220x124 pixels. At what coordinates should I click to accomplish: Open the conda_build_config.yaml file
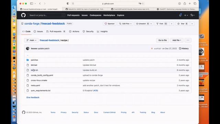pos(42,75)
